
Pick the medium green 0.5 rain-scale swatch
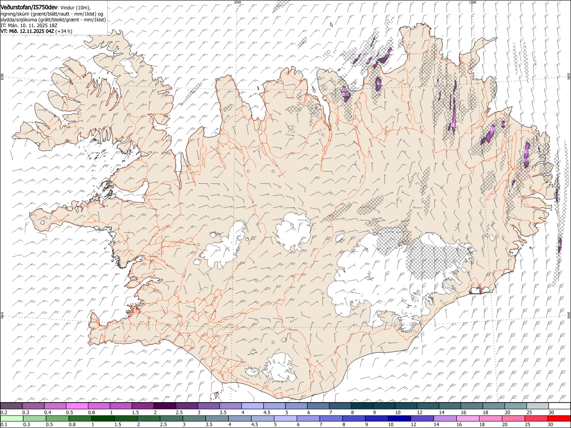[58, 418]
